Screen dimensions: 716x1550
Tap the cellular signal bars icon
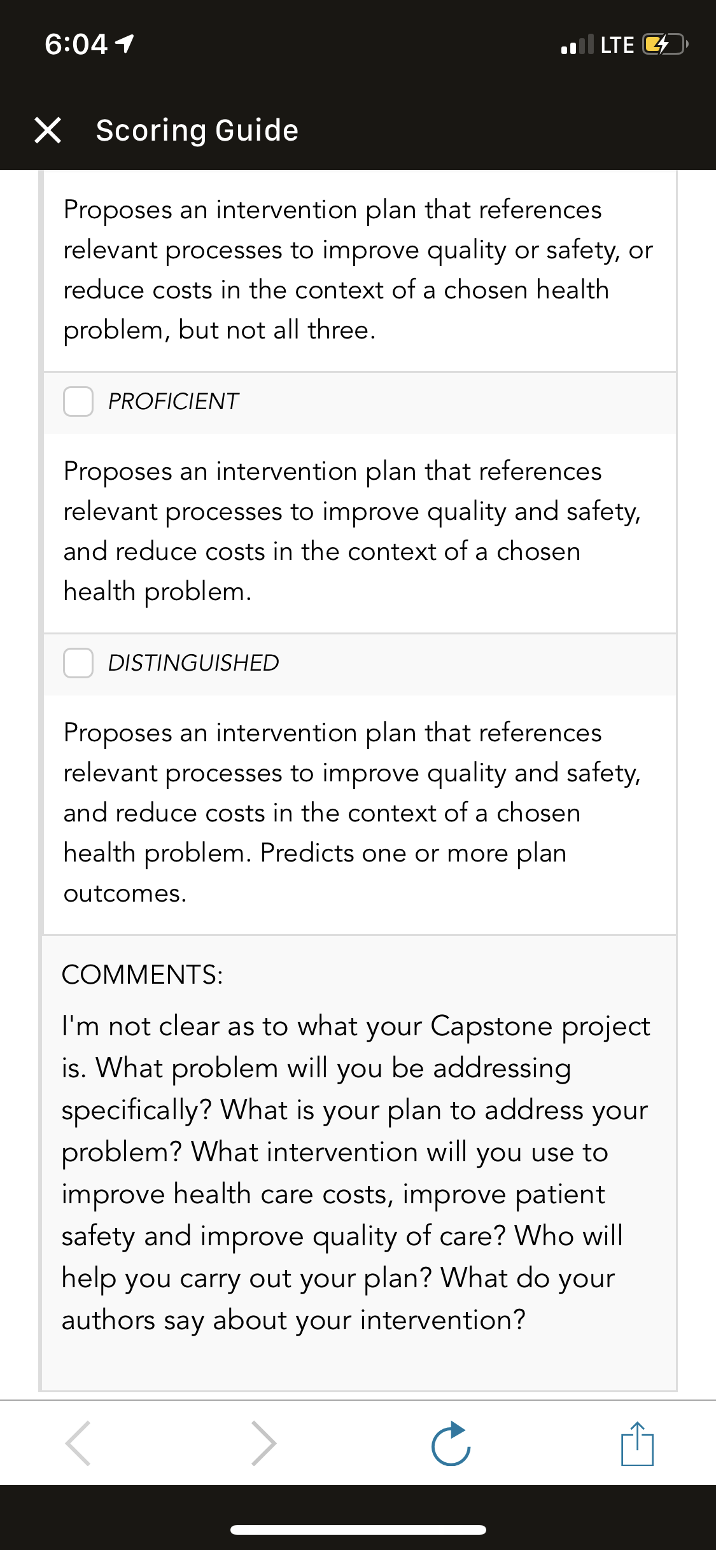(x=577, y=45)
